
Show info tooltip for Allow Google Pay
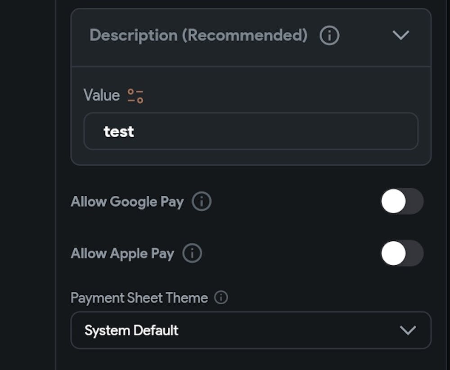tap(202, 201)
